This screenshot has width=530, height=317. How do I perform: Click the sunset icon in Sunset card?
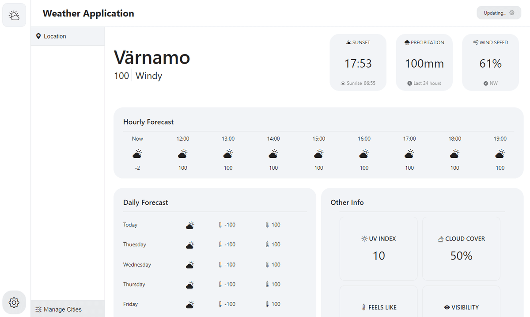click(x=348, y=42)
